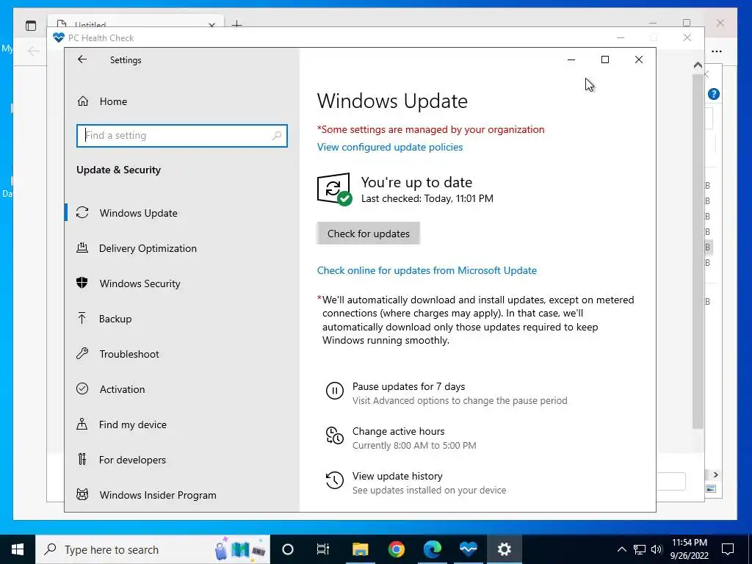The height and width of the screenshot is (564, 752).
Task: Click Pause updates for 7 days
Action: [408, 386]
